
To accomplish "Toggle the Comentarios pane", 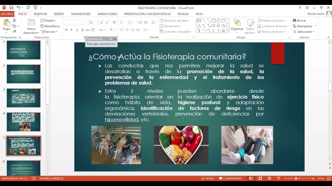I will coord(231,179).
